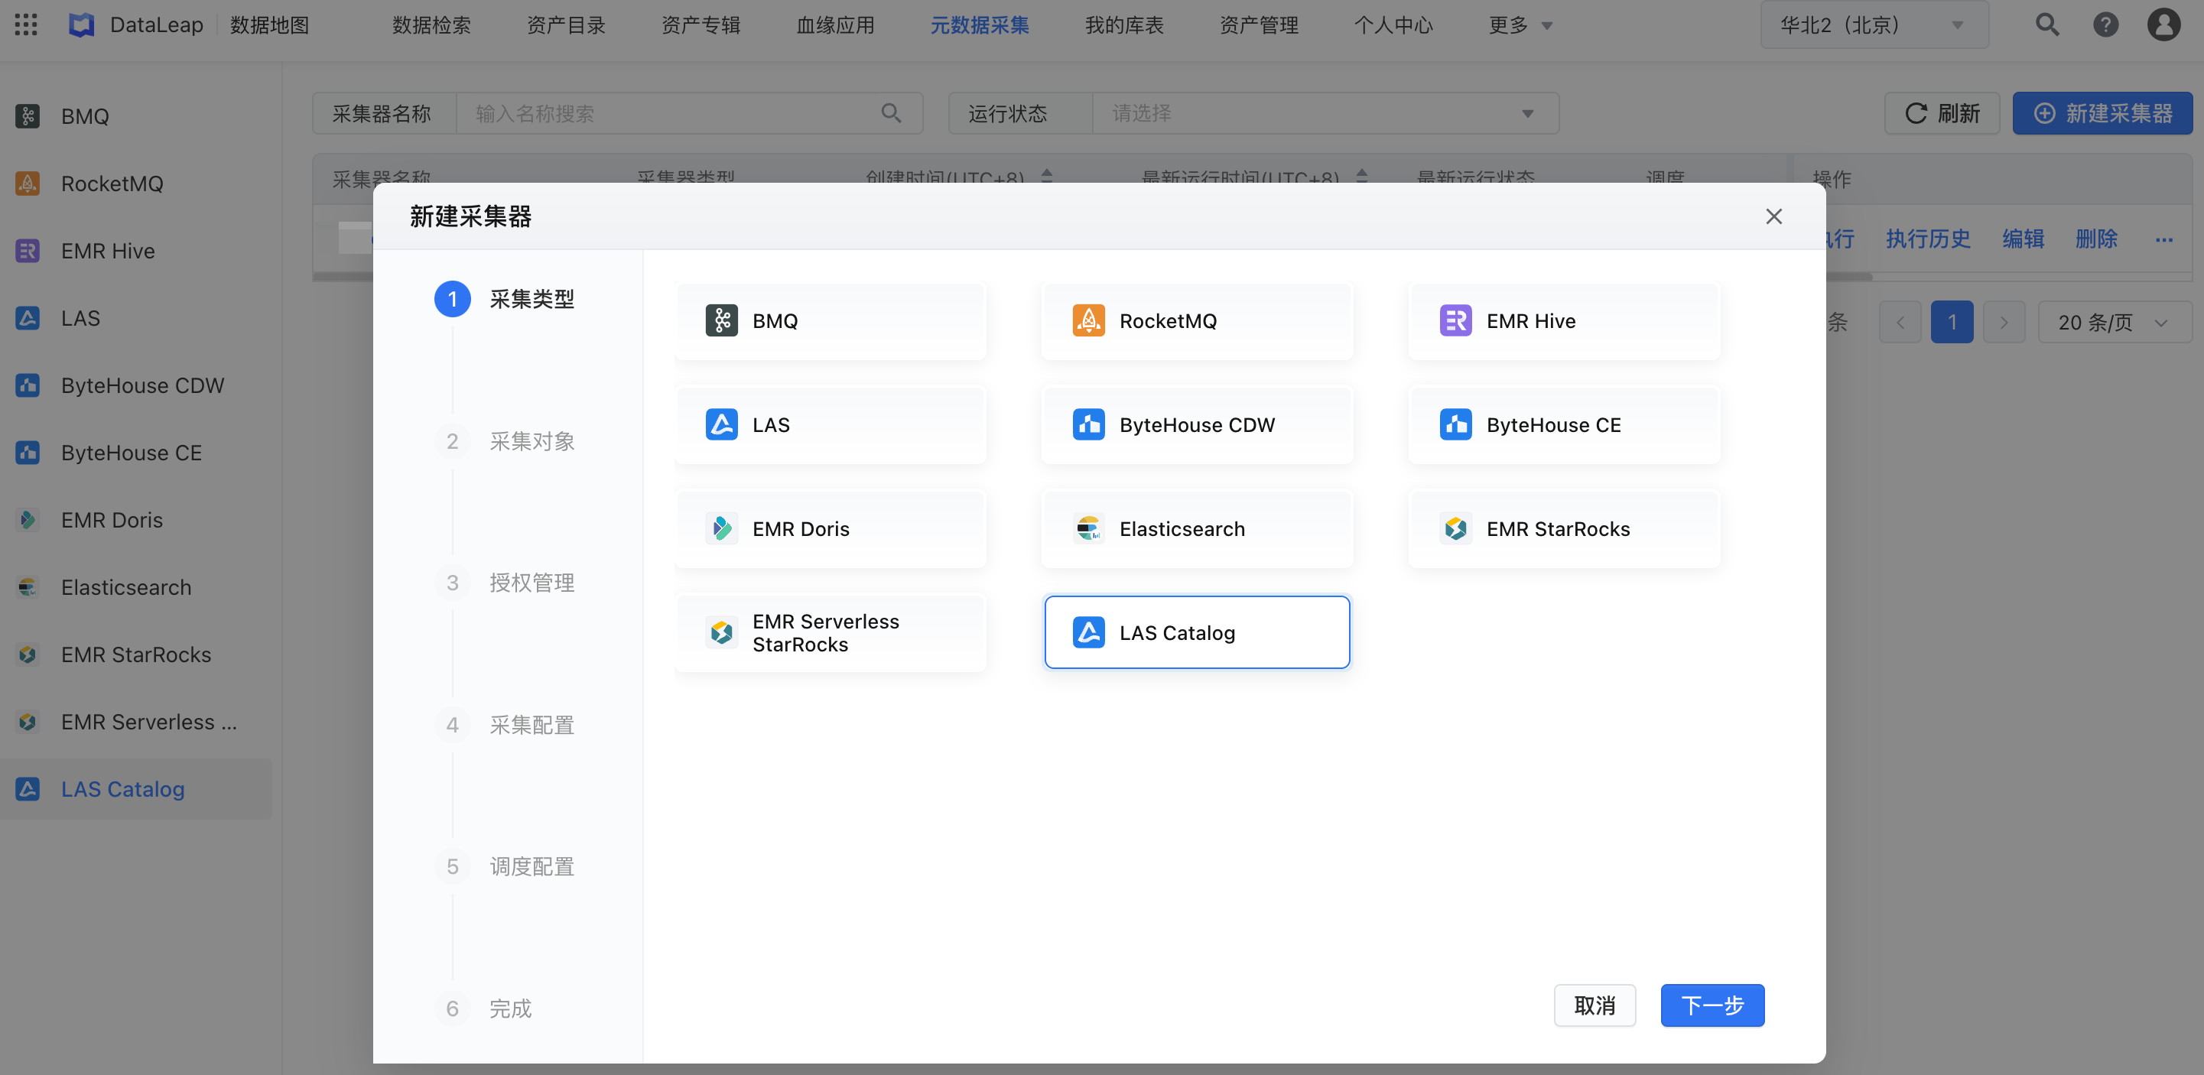Click the EMR StarRocks icon in the sidebar
Viewport: 2204px width, 1075px height.
tap(28, 654)
